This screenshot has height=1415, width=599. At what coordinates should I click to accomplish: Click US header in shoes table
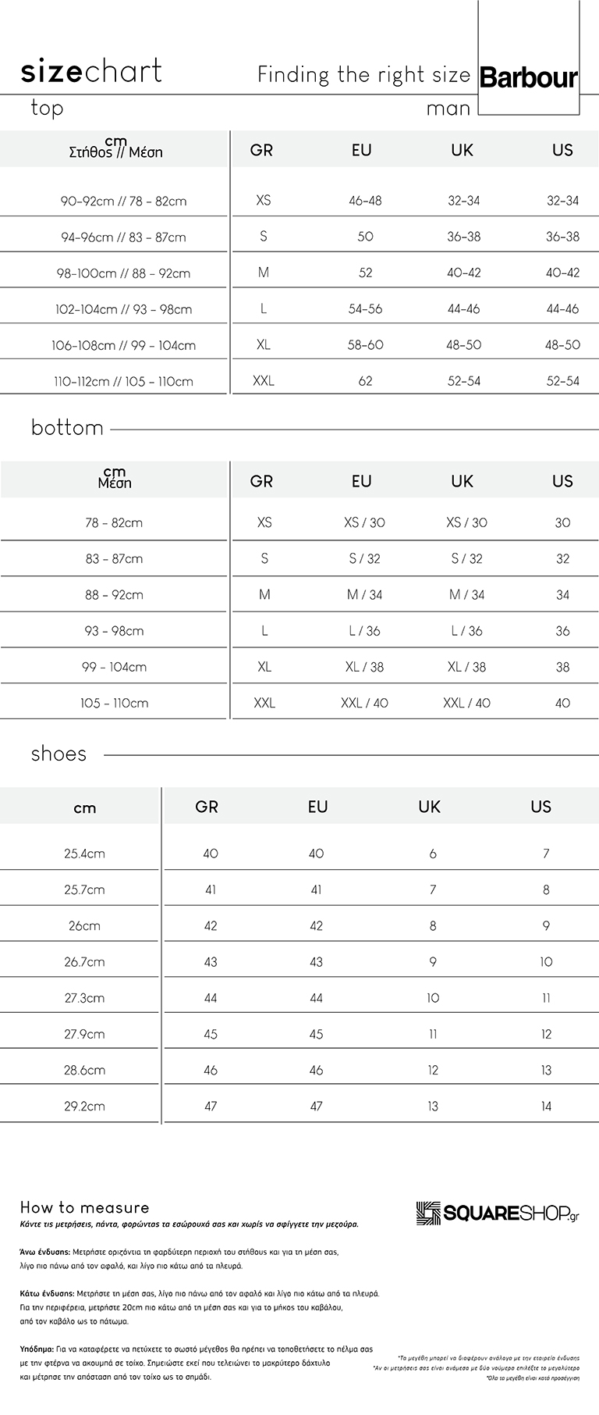tap(541, 807)
